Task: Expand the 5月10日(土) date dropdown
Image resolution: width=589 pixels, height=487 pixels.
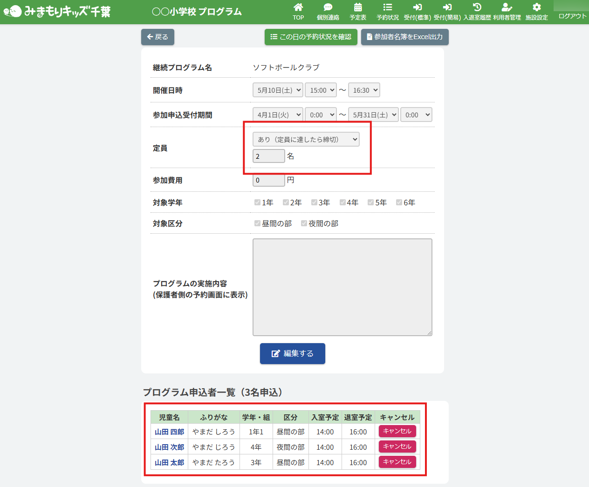Action: [x=278, y=90]
